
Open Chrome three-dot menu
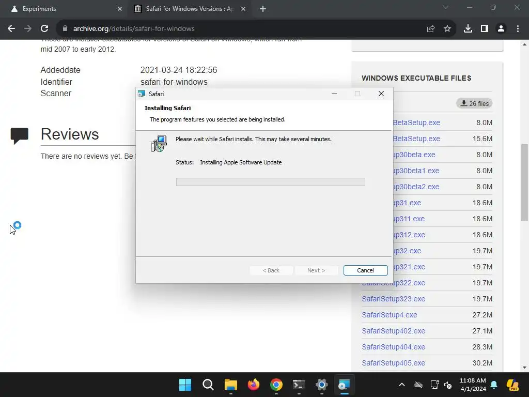point(518,29)
